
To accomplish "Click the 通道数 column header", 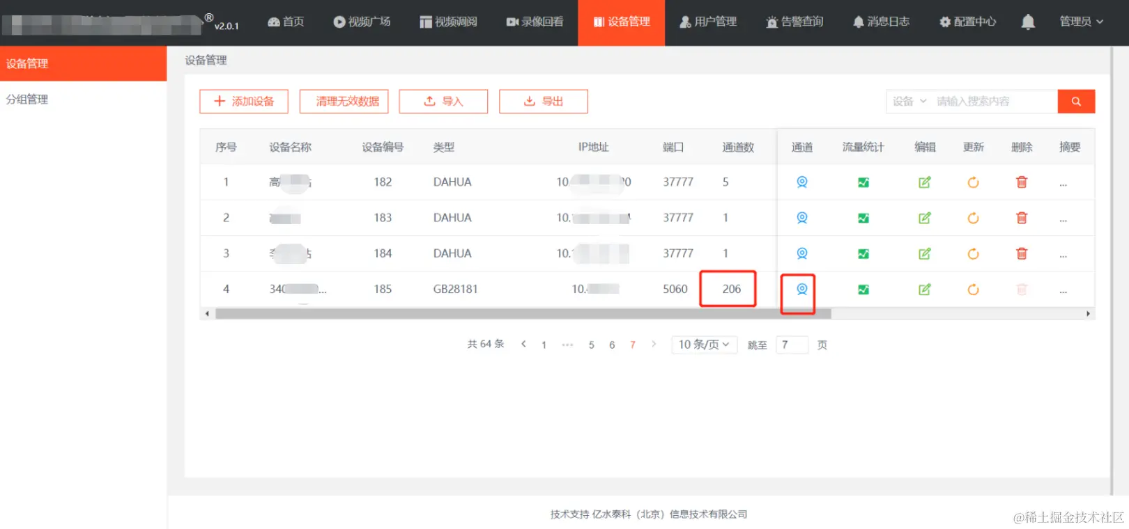I will pos(738,147).
